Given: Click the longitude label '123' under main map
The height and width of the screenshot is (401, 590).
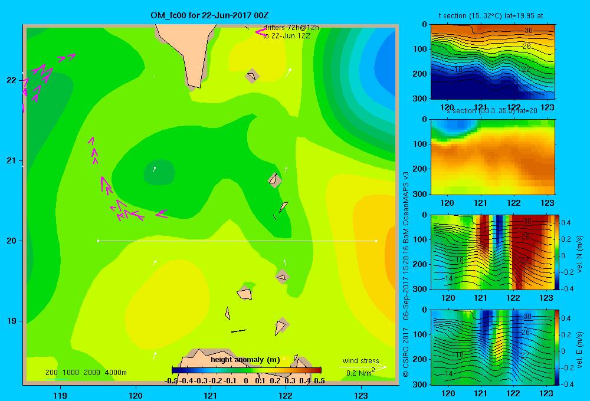Looking at the screenshot, I should click(361, 395).
